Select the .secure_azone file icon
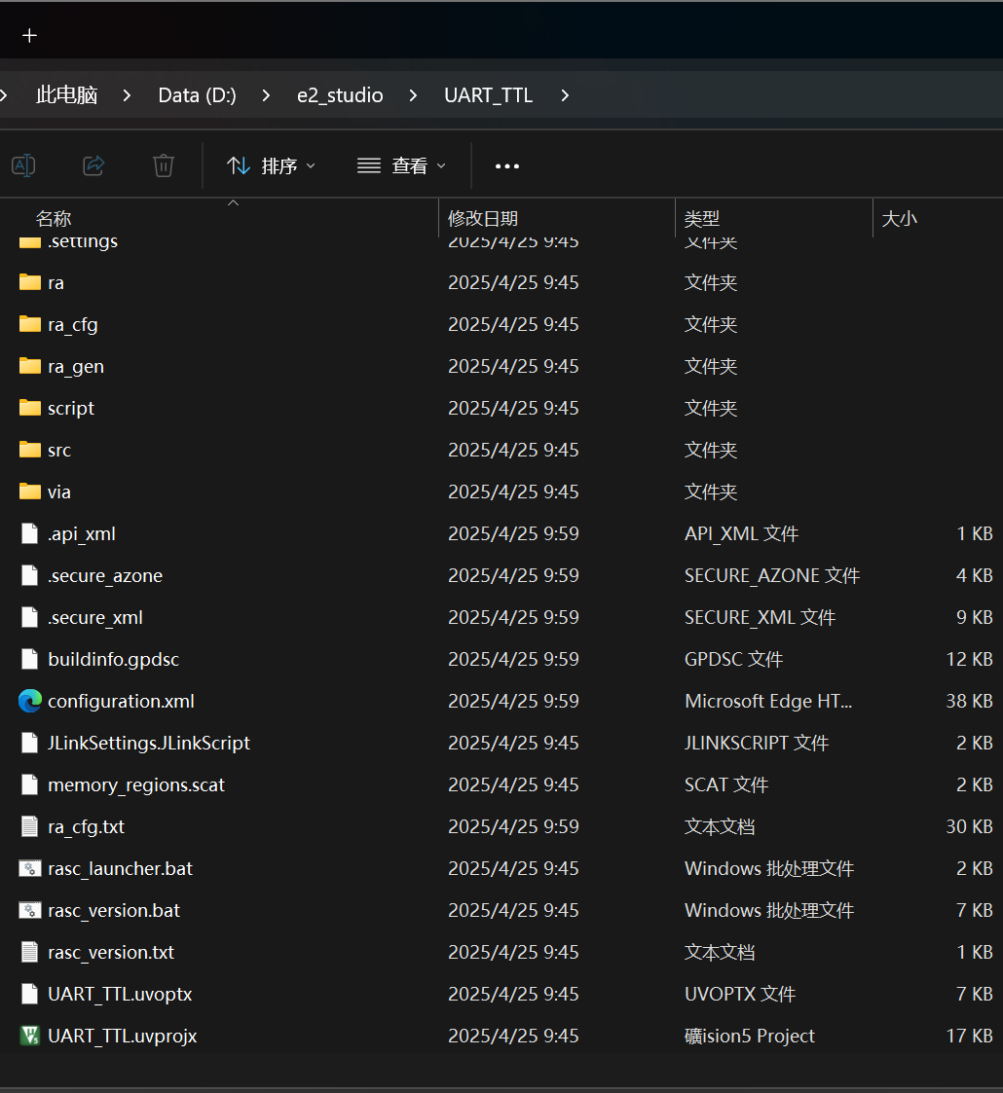Screen dimensions: 1003x1093 pyautogui.click(x=30, y=575)
